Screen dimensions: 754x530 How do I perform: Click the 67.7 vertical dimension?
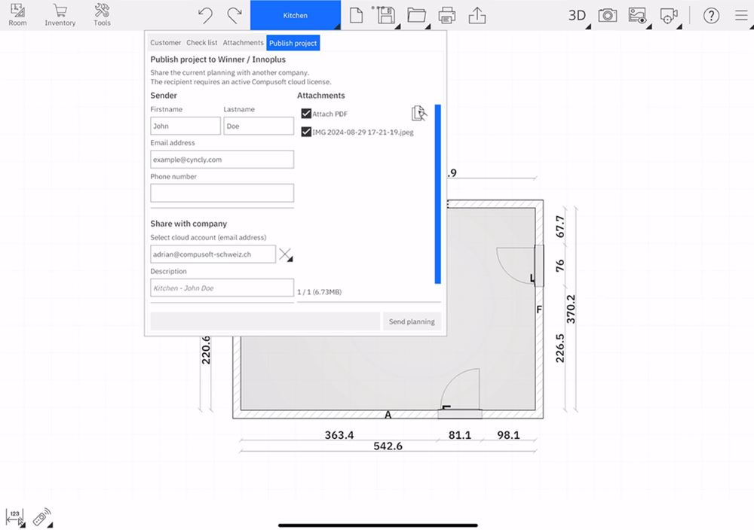point(559,227)
